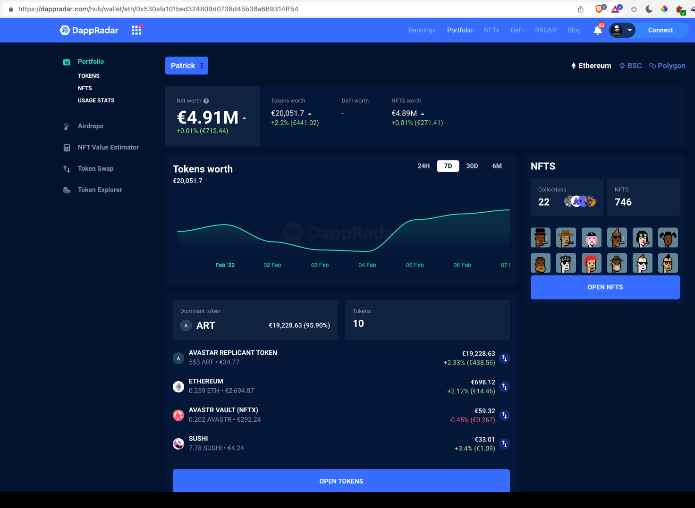Select the 24H chart range
The image size is (695, 508).
point(424,166)
